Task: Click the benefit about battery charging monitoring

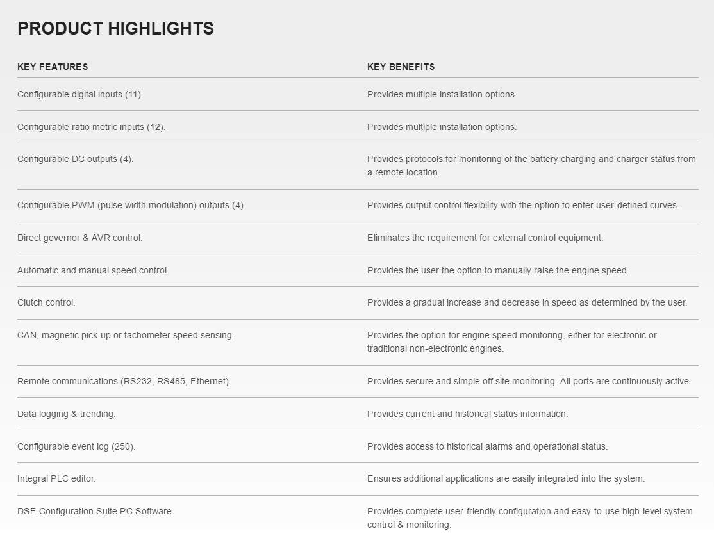Action: click(531, 166)
